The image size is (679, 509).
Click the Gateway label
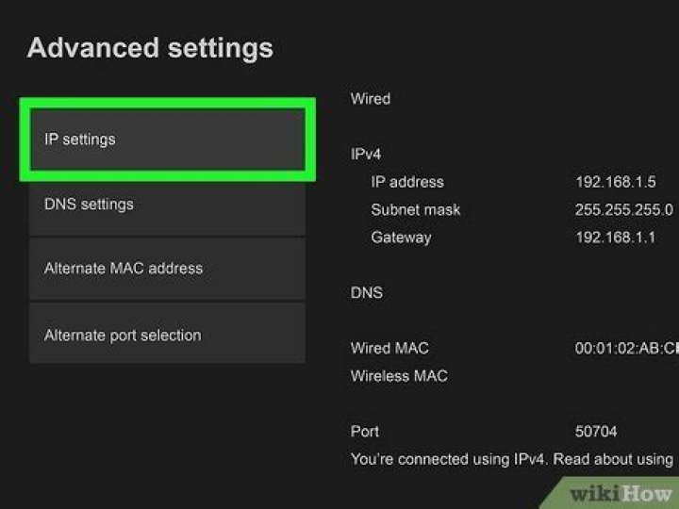coord(401,238)
